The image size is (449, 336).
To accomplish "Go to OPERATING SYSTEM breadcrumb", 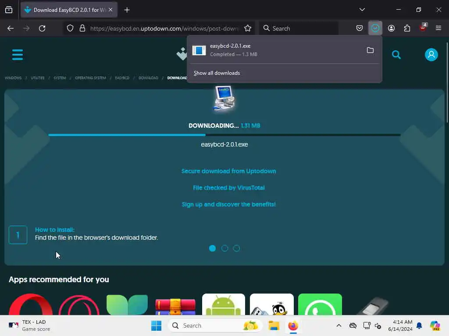I will pyautogui.click(x=90, y=78).
